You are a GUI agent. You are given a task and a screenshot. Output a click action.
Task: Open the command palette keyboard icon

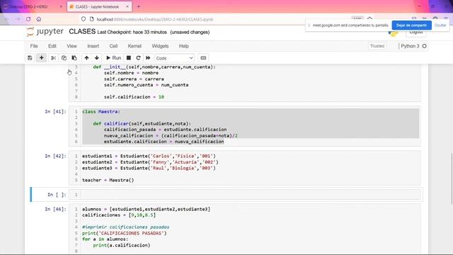click(x=203, y=58)
